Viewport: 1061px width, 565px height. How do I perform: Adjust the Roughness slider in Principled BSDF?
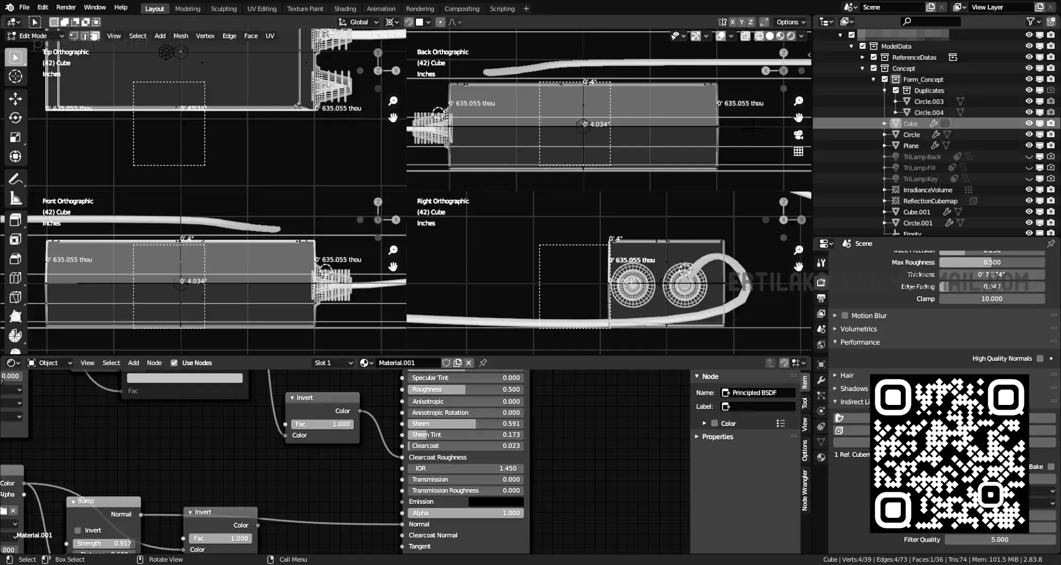[x=465, y=390]
